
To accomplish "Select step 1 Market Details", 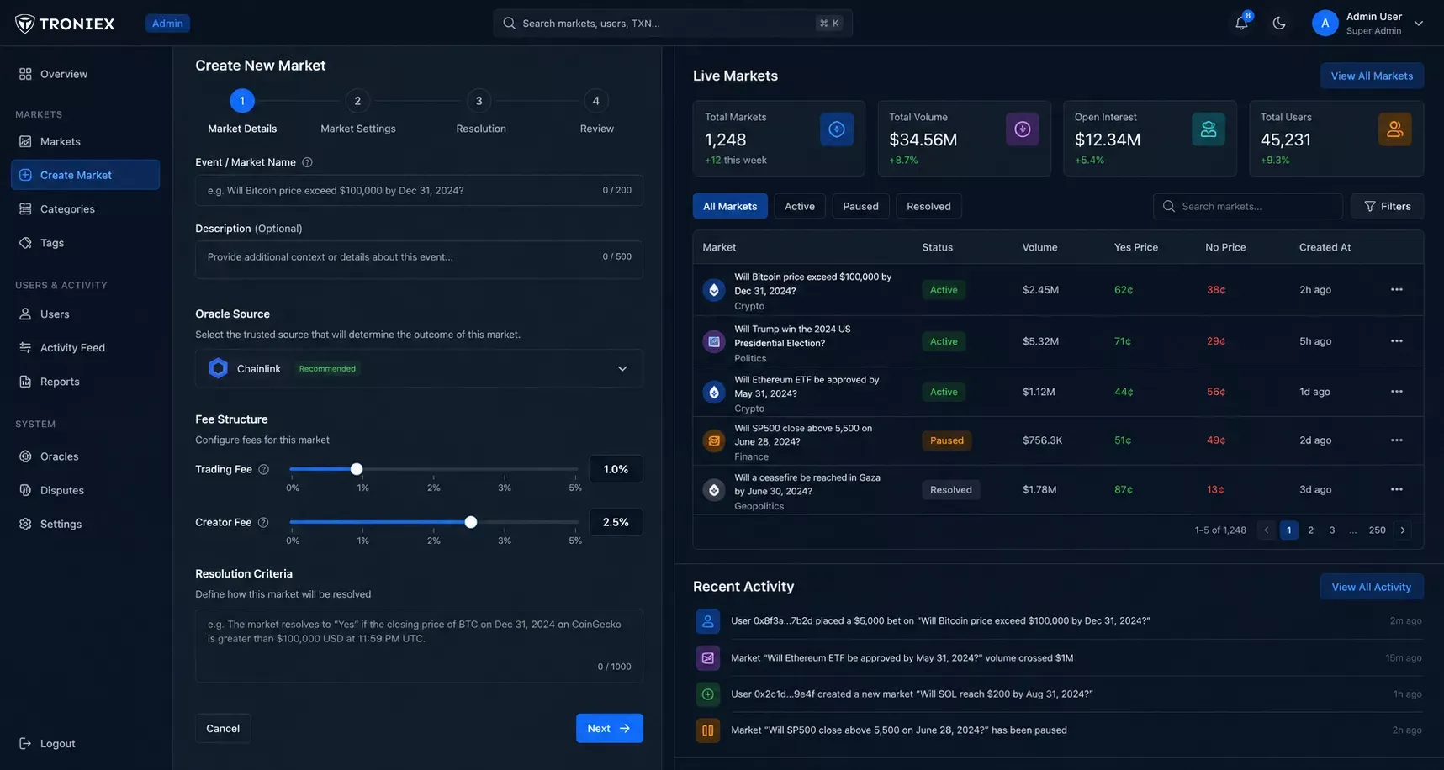I will tap(242, 101).
